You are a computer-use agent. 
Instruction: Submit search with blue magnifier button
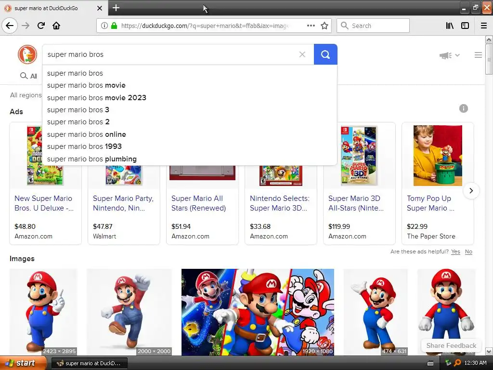tap(325, 54)
